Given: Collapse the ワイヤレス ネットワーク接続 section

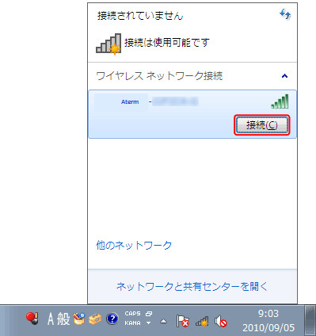Looking at the screenshot, I should pyautogui.click(x=284, y=76).
